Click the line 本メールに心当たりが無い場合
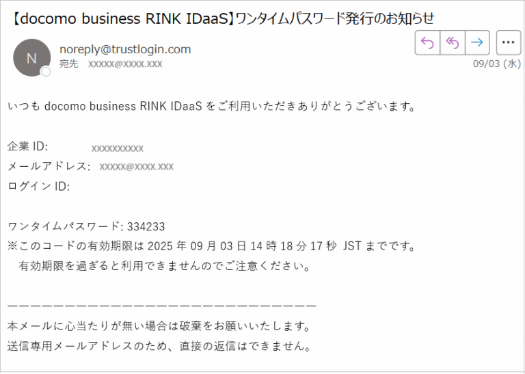Viewport: 525px width, 374px height. pyautogui.click(x=159, y=325)
